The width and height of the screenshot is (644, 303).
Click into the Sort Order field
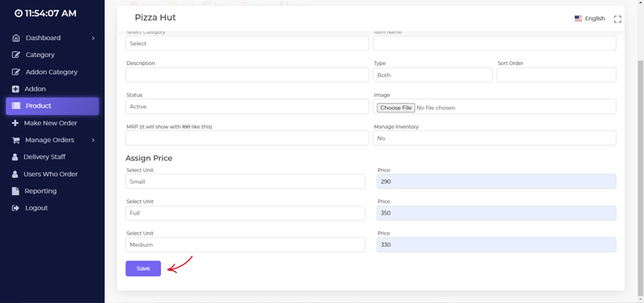click(x=556, y=75)
